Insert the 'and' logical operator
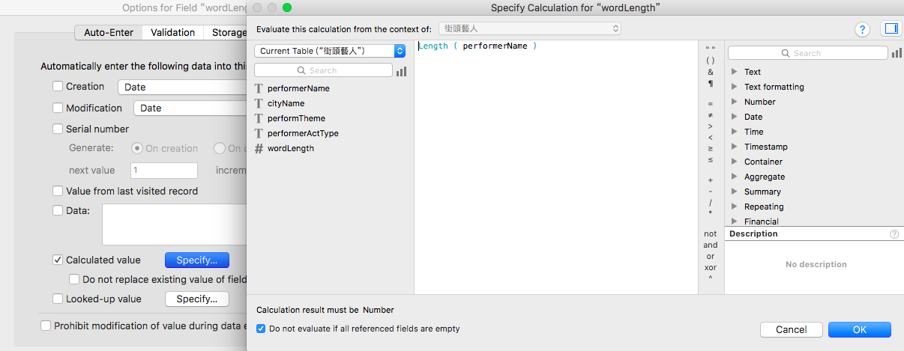This screenshot has width=904, height=351. [711, 245]
